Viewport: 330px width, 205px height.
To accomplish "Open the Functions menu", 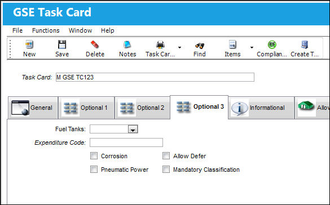I will pos(46,30).
